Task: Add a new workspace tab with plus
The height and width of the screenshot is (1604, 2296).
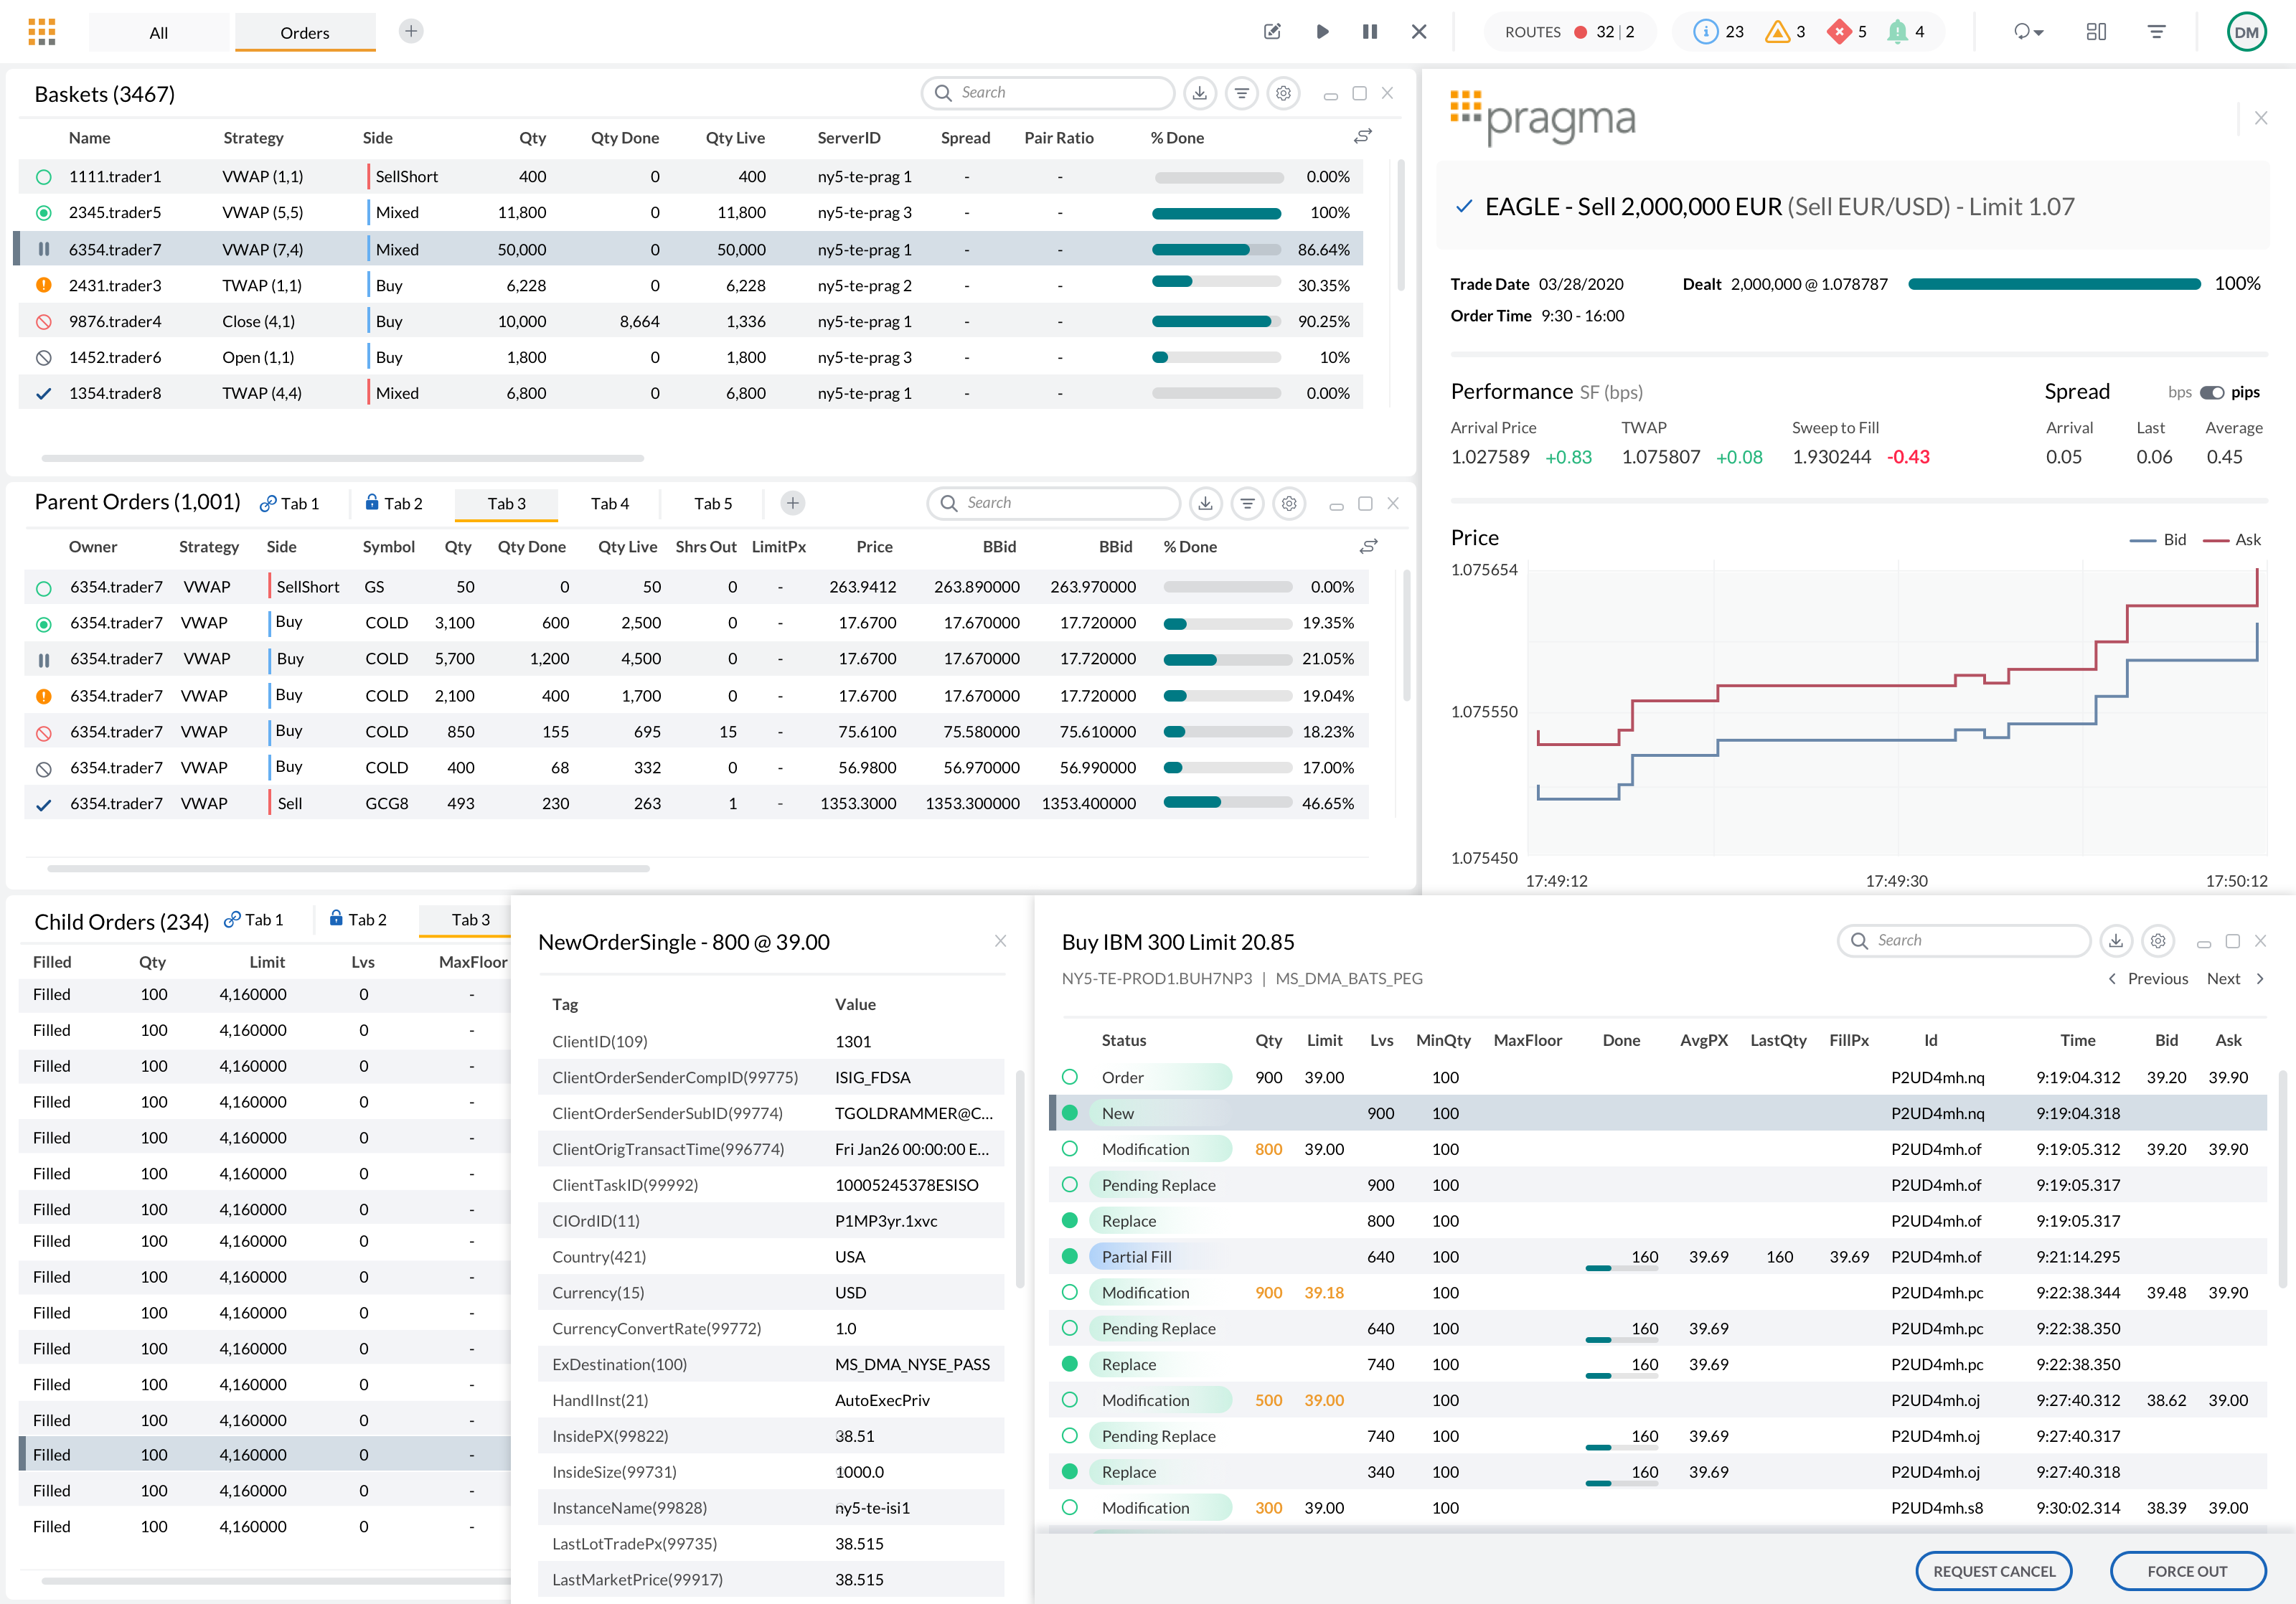Action: click(410, 32)
